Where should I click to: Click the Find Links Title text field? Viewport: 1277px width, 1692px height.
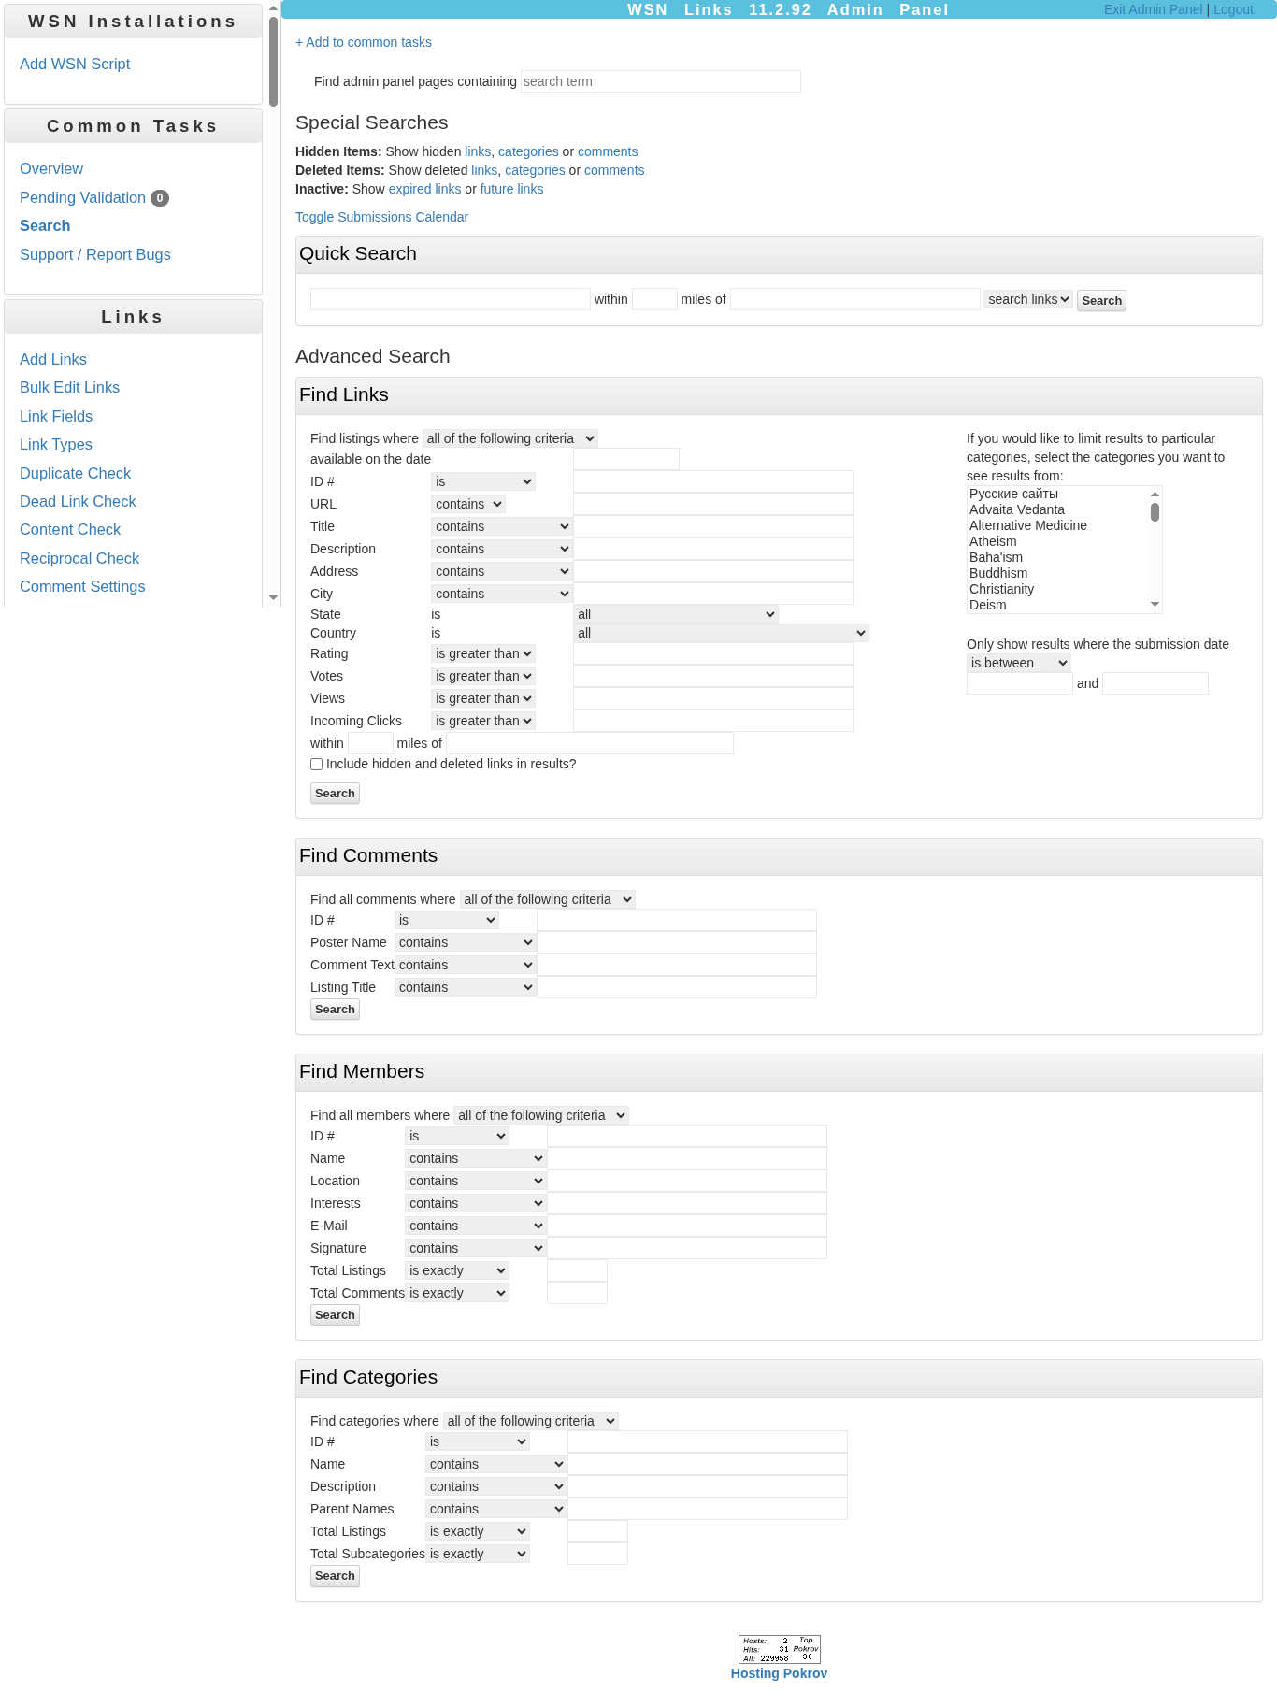713,526
